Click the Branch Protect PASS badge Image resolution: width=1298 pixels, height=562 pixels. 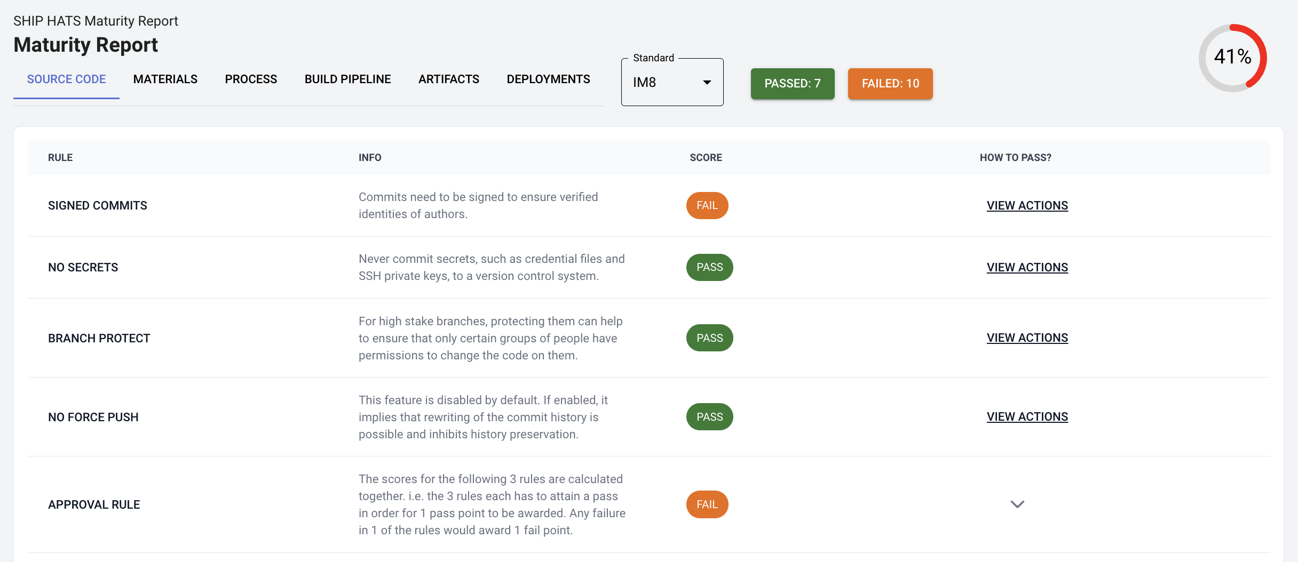(709, 338)
